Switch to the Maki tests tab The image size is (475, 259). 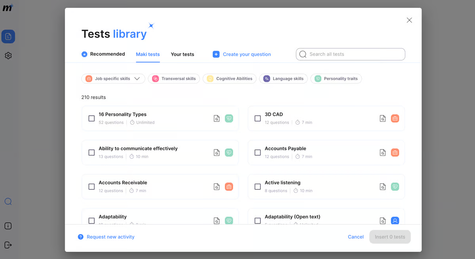point(148,54)
